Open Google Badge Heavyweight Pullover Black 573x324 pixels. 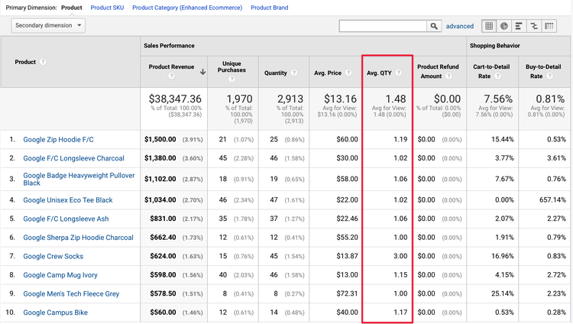click(79, 179)
